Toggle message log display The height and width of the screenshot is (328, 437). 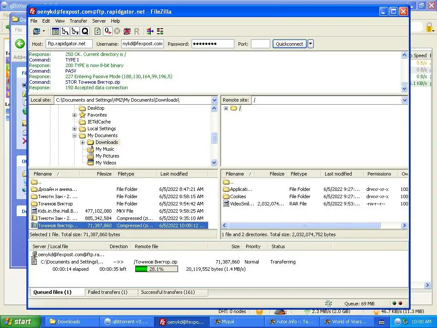click(x=55, y=31)
